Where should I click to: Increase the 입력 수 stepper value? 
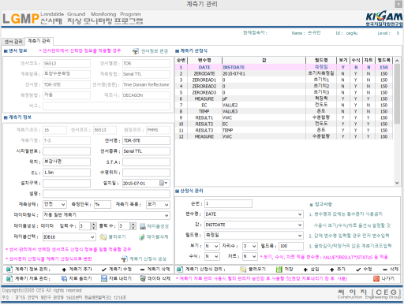94,225
